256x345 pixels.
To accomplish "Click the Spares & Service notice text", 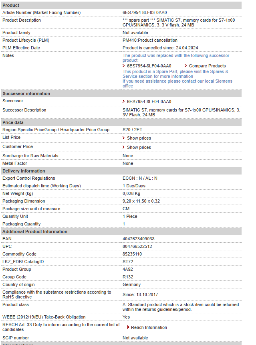I will 175,74.
